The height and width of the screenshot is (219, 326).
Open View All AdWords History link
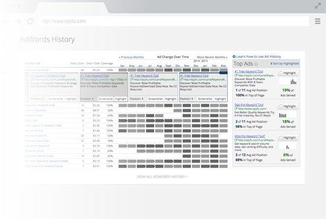coord(162,177)
